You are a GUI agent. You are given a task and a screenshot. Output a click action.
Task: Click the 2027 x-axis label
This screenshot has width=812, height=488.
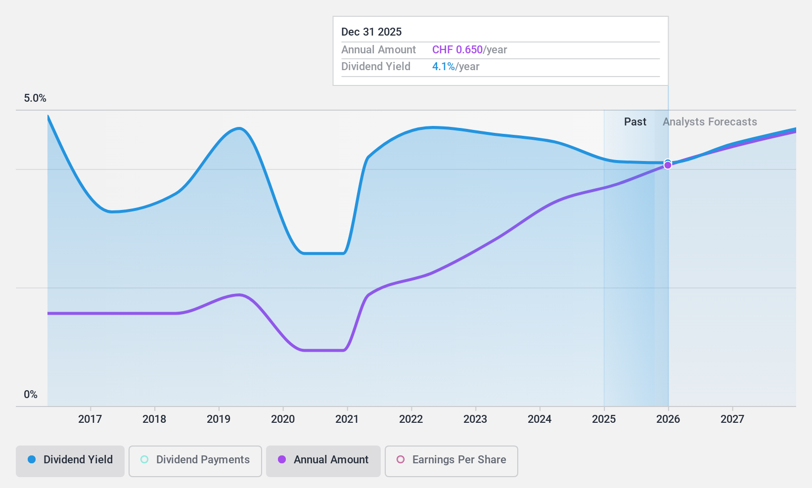coord(732,419)
